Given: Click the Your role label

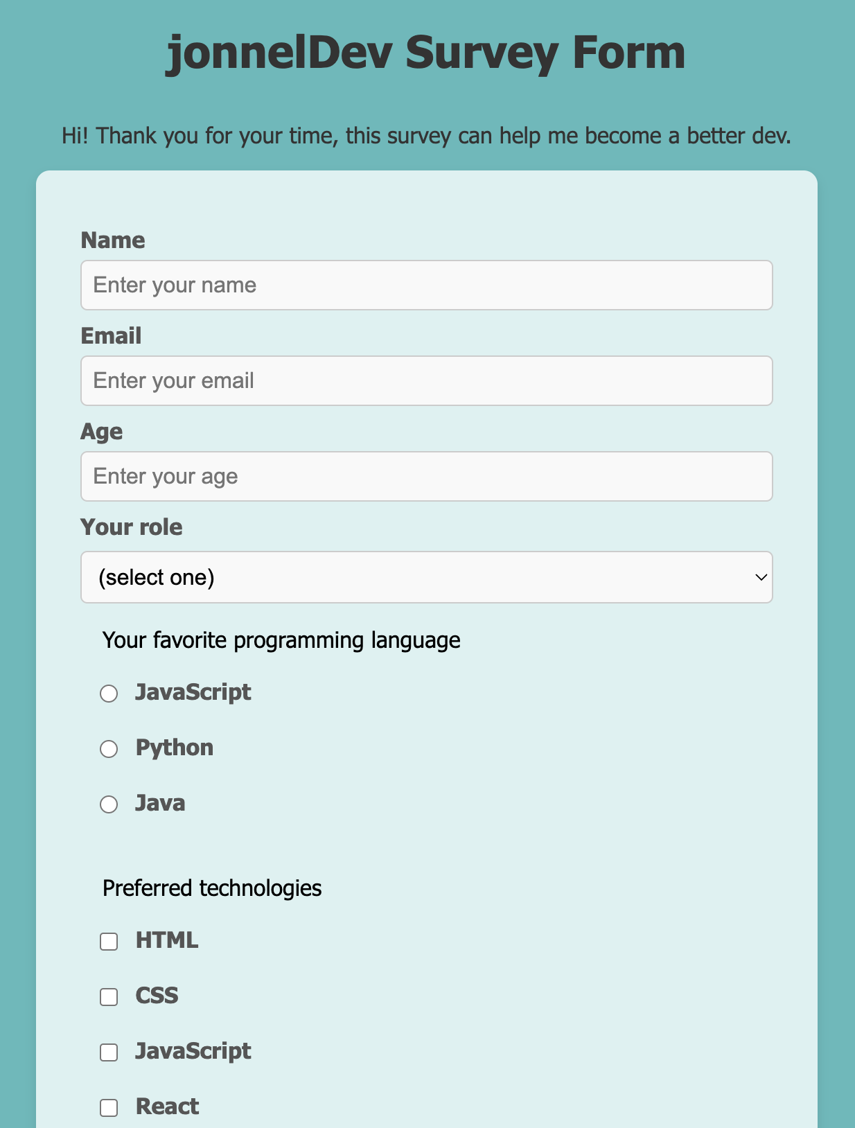Looking at the screenshot, I should point(132,527).
